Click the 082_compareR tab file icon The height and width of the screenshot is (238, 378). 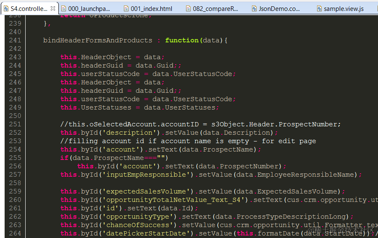click(188, 9)
